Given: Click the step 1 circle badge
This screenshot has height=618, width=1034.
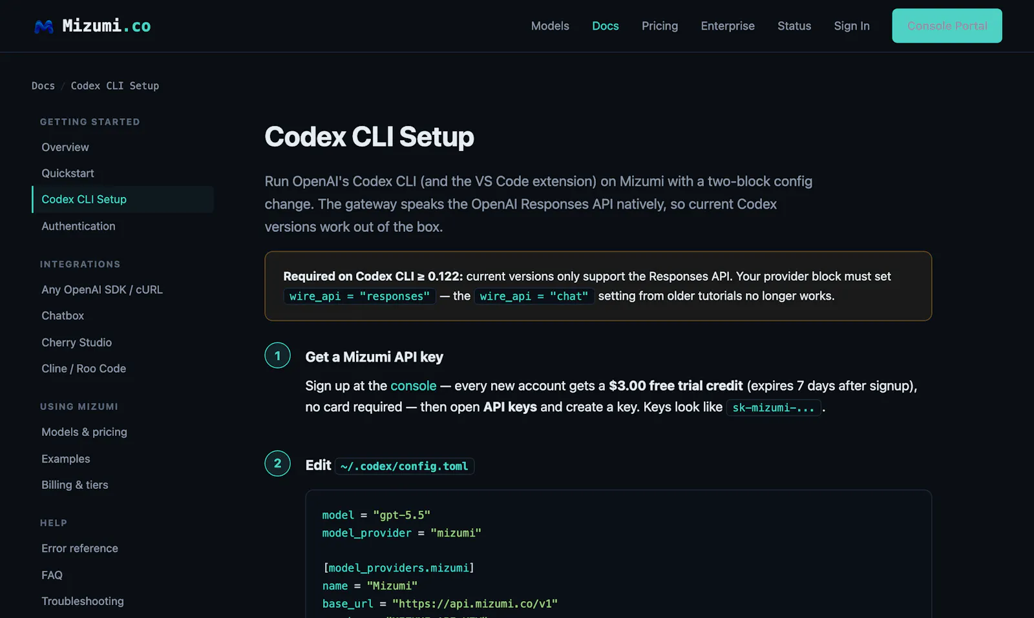Looking at the screenshot, I should click(277, 355).
